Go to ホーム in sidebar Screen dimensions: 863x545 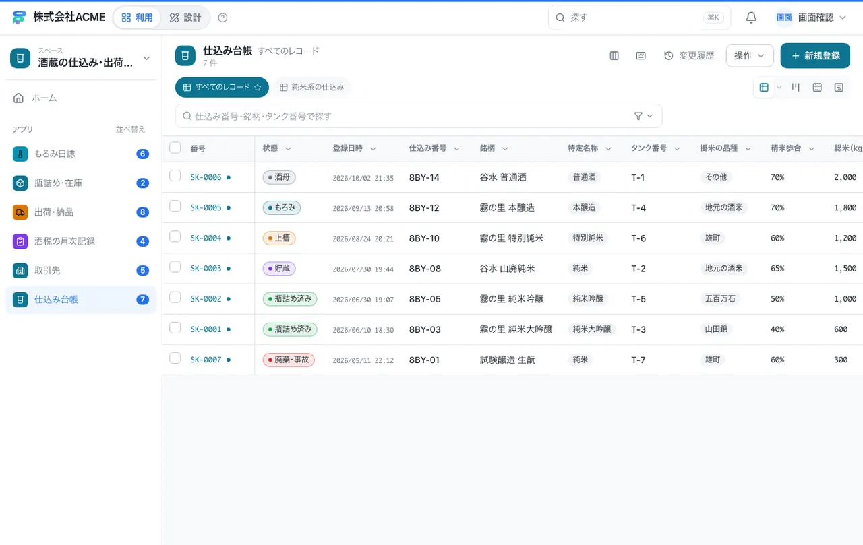coord(81,98)
